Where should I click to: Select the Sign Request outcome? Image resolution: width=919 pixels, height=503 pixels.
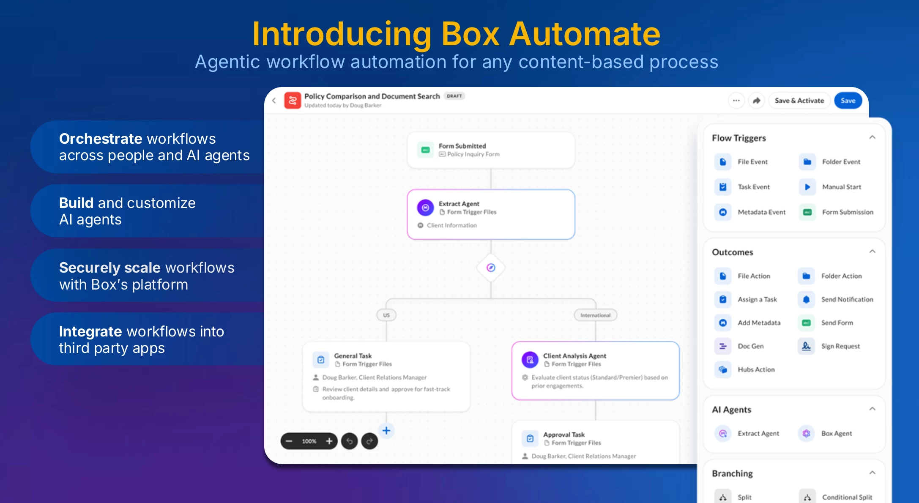(840, 346)
